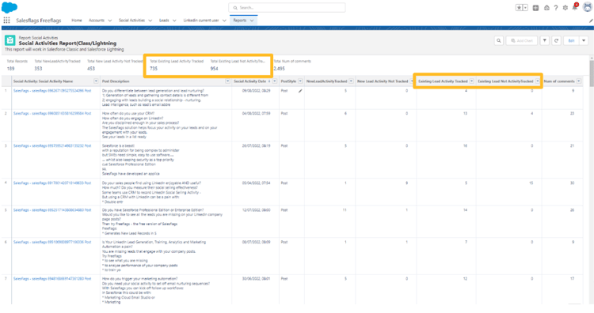The height and width of the screenshot is (313, 594).
Task: Click the date cell 05/04/2022, 07:54
Action: (257, 183)
